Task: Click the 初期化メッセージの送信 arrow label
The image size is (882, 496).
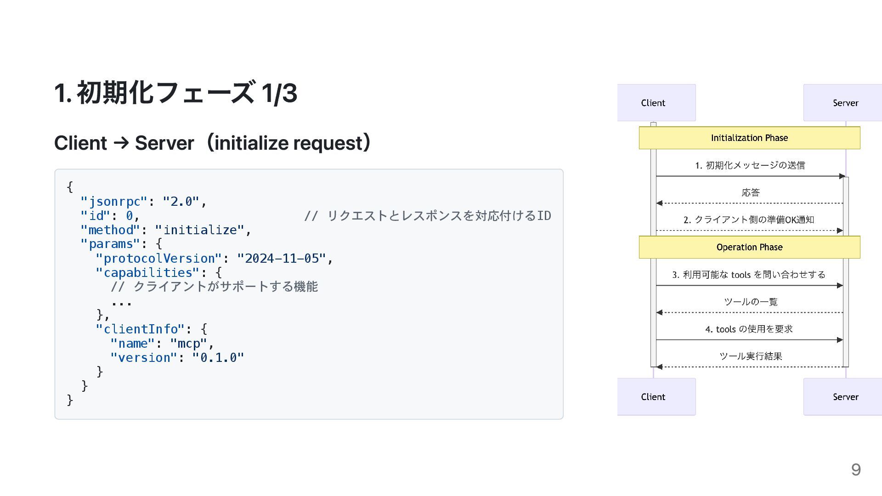Action: pyautogui.click(x=750, y=165)
